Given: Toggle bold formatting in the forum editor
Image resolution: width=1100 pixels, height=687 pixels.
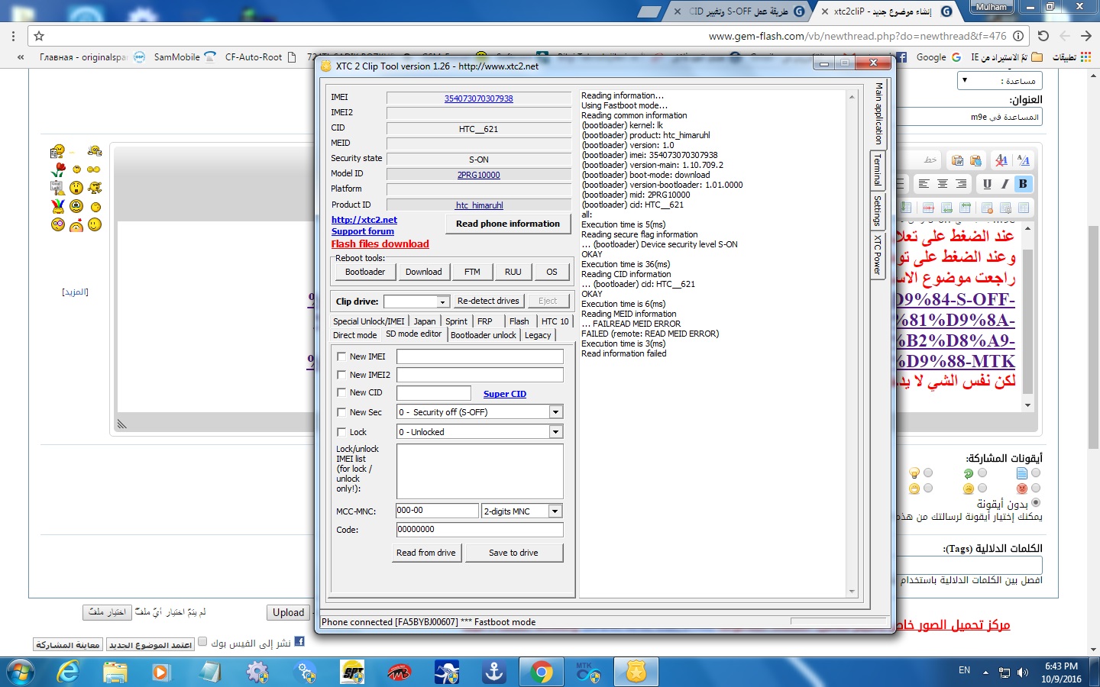Looking at the screenshot, I should [x=1023, y=184].
